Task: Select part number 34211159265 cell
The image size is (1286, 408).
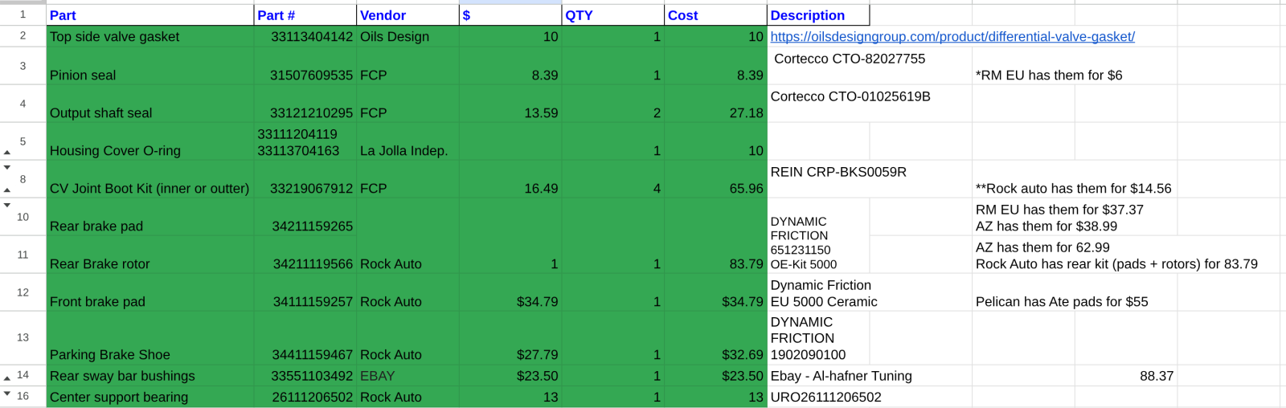Action: (305, 217)
